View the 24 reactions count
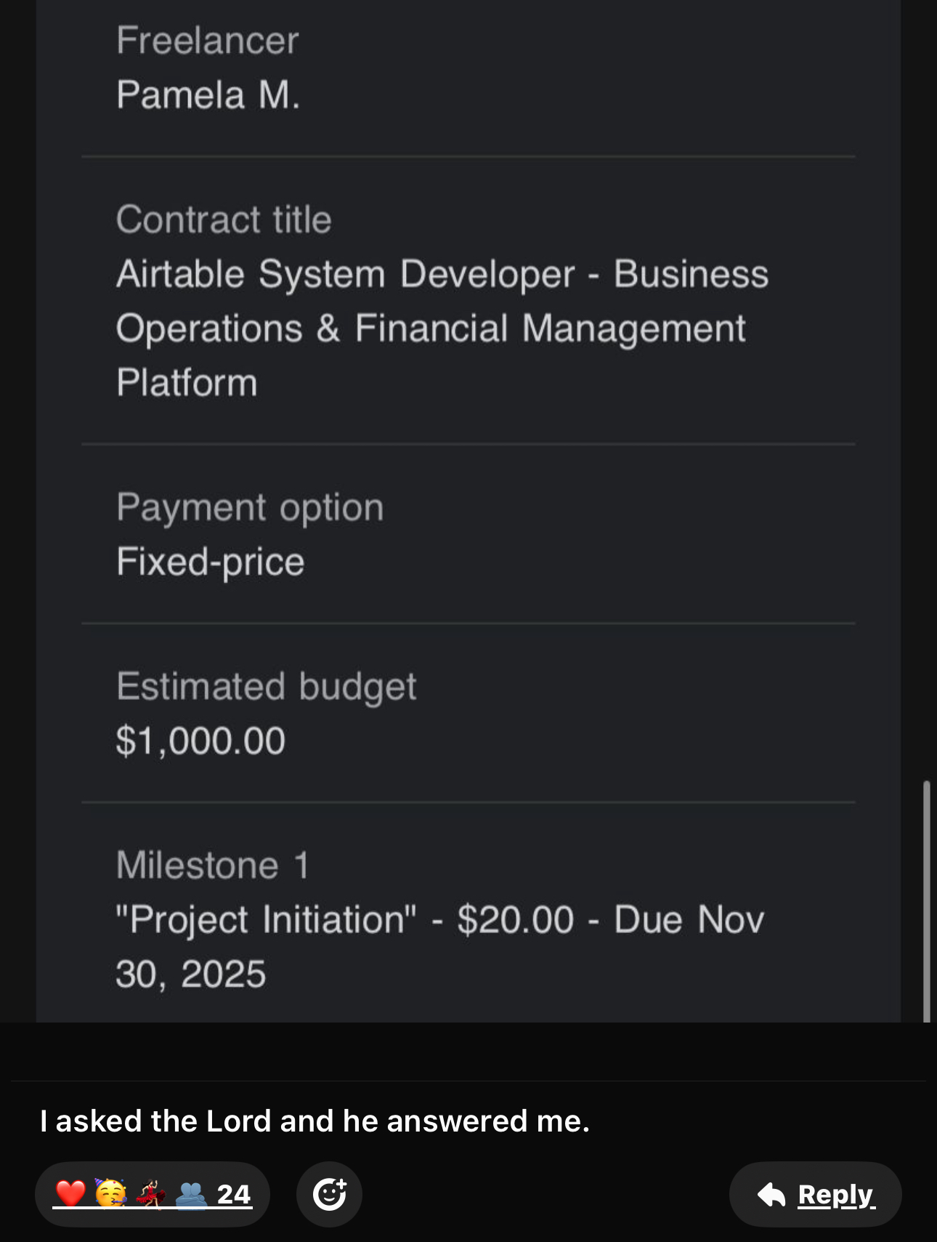The image size is (937, 1242). [x=234, y=1195]
